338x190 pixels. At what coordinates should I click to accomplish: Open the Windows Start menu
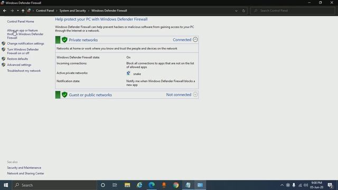point(6,185)
